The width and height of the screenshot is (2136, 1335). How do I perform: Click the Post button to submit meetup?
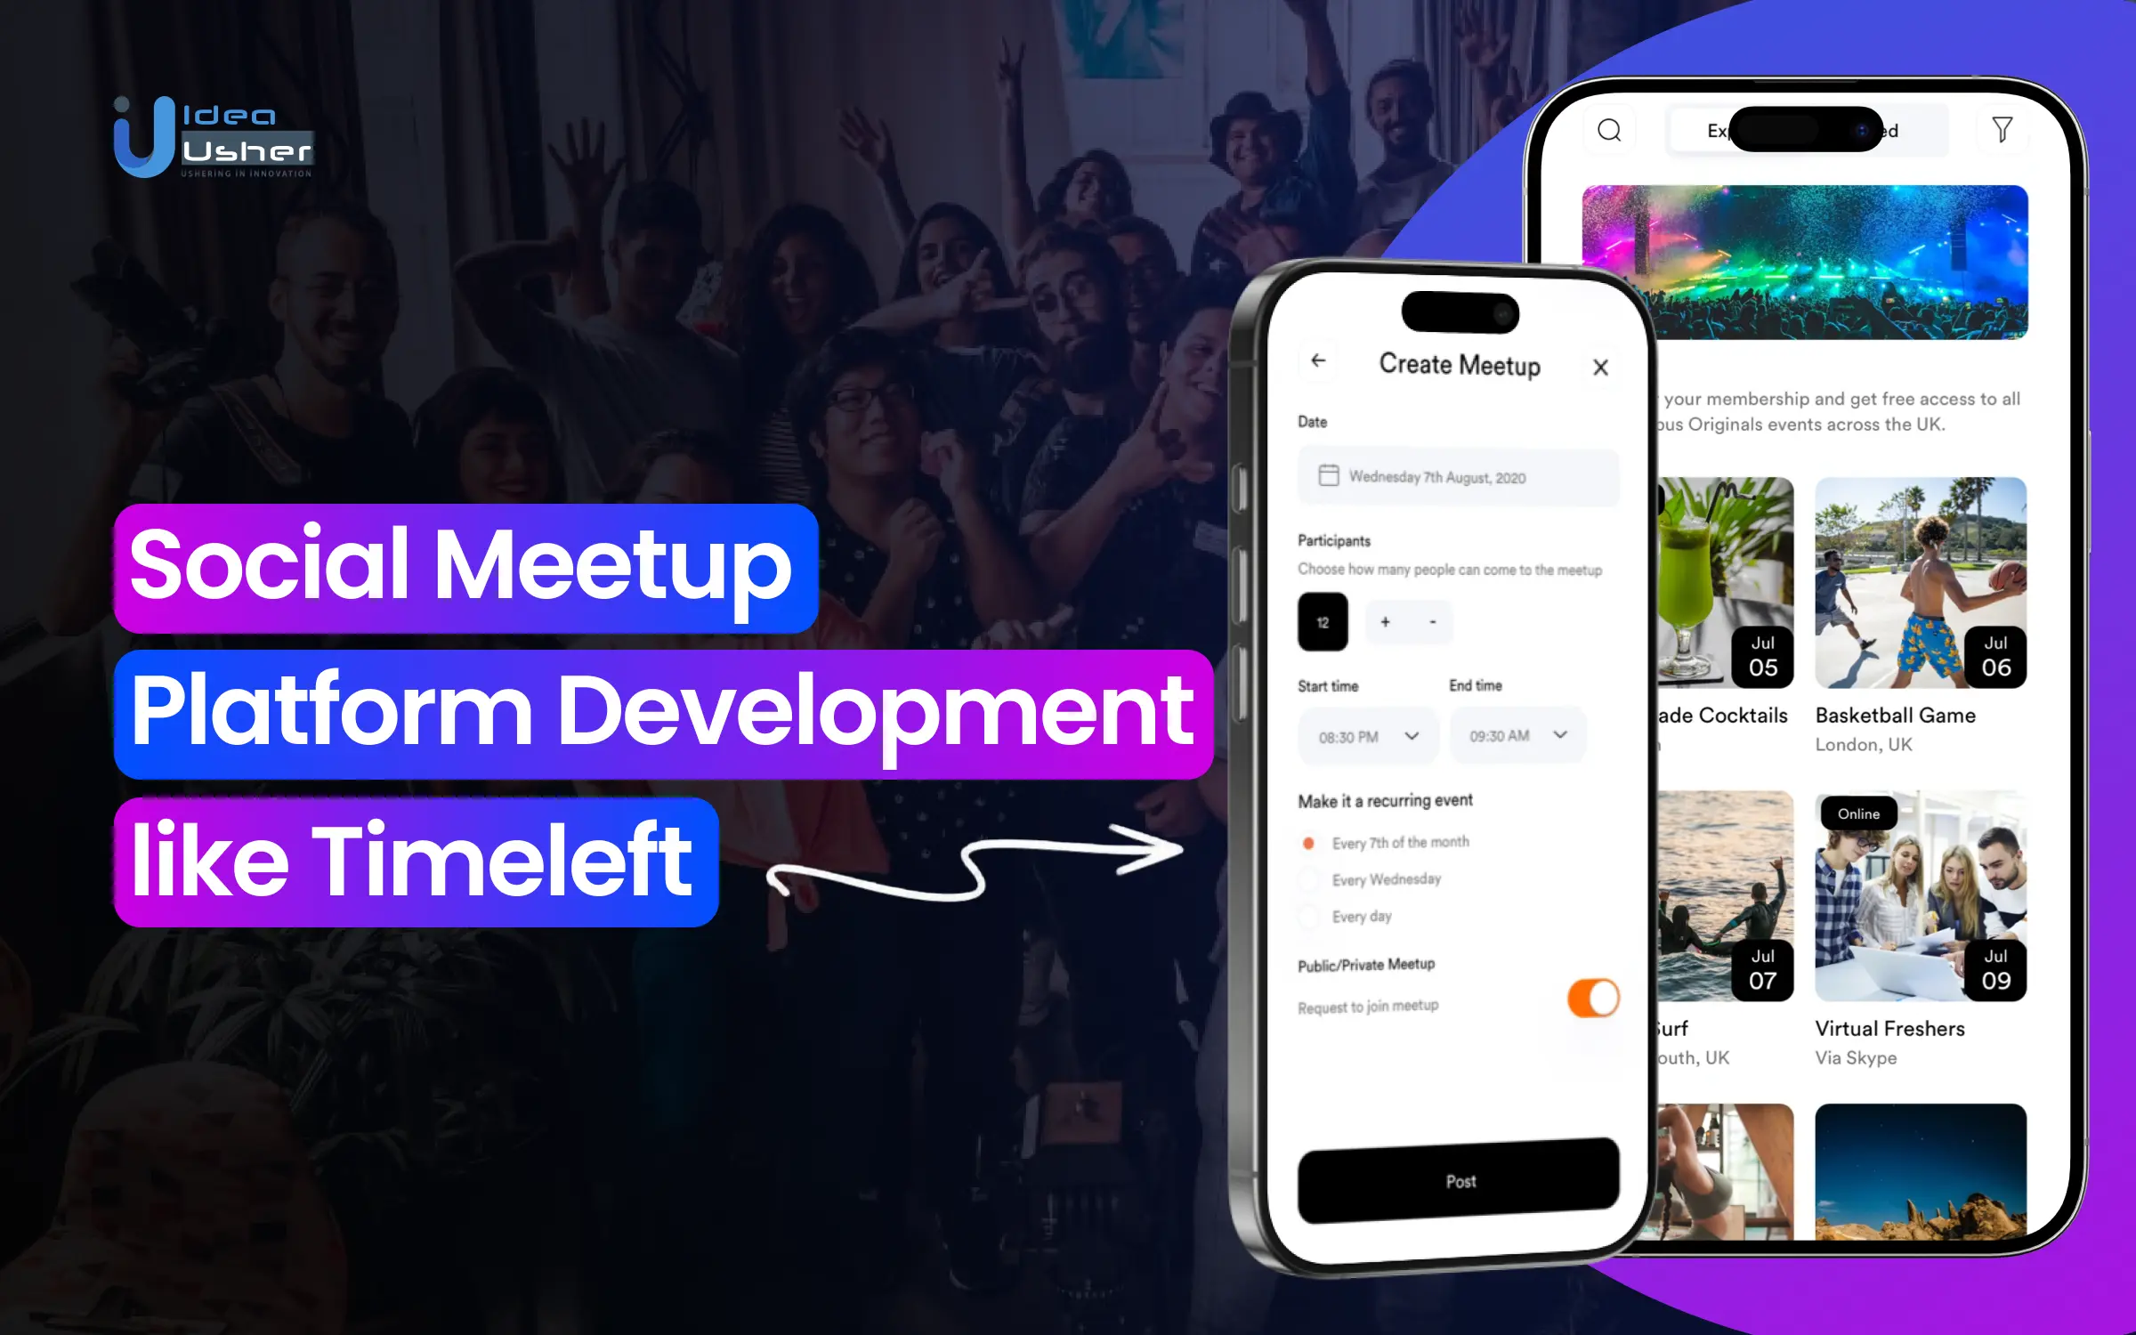(1460, 1178)
